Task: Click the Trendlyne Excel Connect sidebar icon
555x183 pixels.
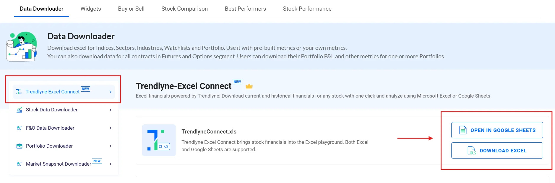Action: [19, 92]
